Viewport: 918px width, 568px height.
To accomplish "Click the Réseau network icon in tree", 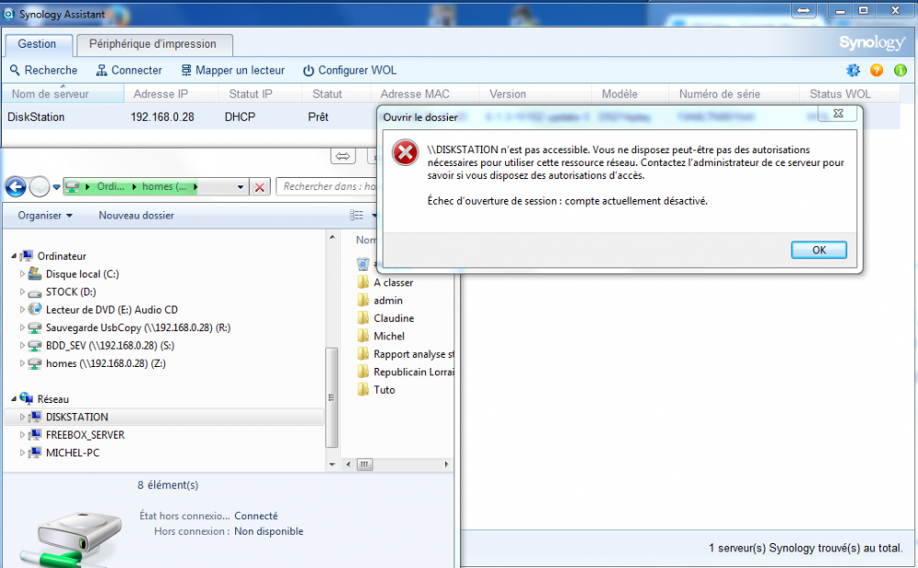I will 27,399.
